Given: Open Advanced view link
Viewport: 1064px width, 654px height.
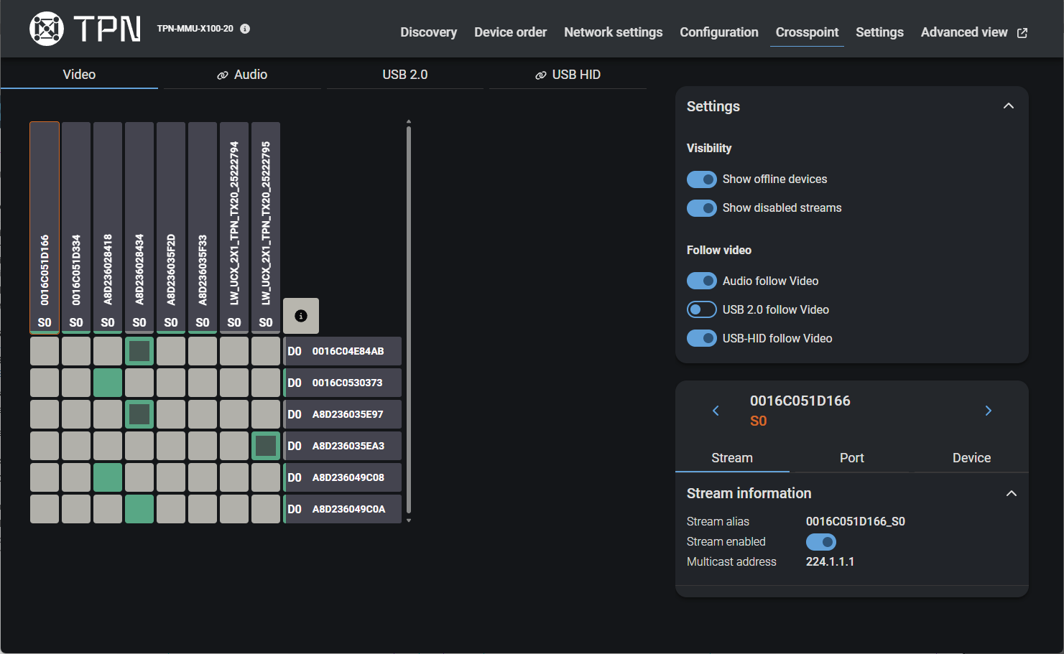Looking at the screenshot, I should tap(974, 32).
